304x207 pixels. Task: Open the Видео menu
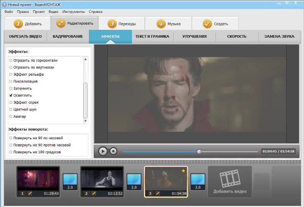pos(54,12)
